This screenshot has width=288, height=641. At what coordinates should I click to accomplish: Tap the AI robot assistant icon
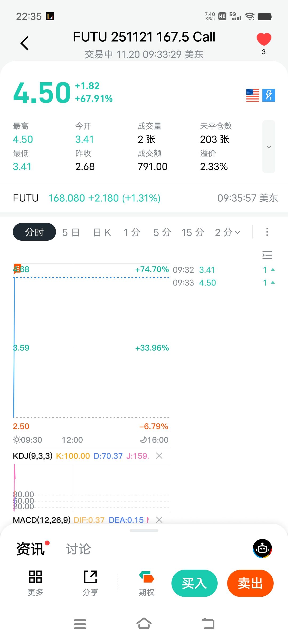pyautogui.click(x=262, y=549)
